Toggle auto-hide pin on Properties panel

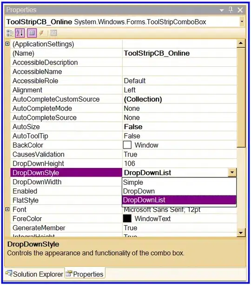tap(231, 10)
